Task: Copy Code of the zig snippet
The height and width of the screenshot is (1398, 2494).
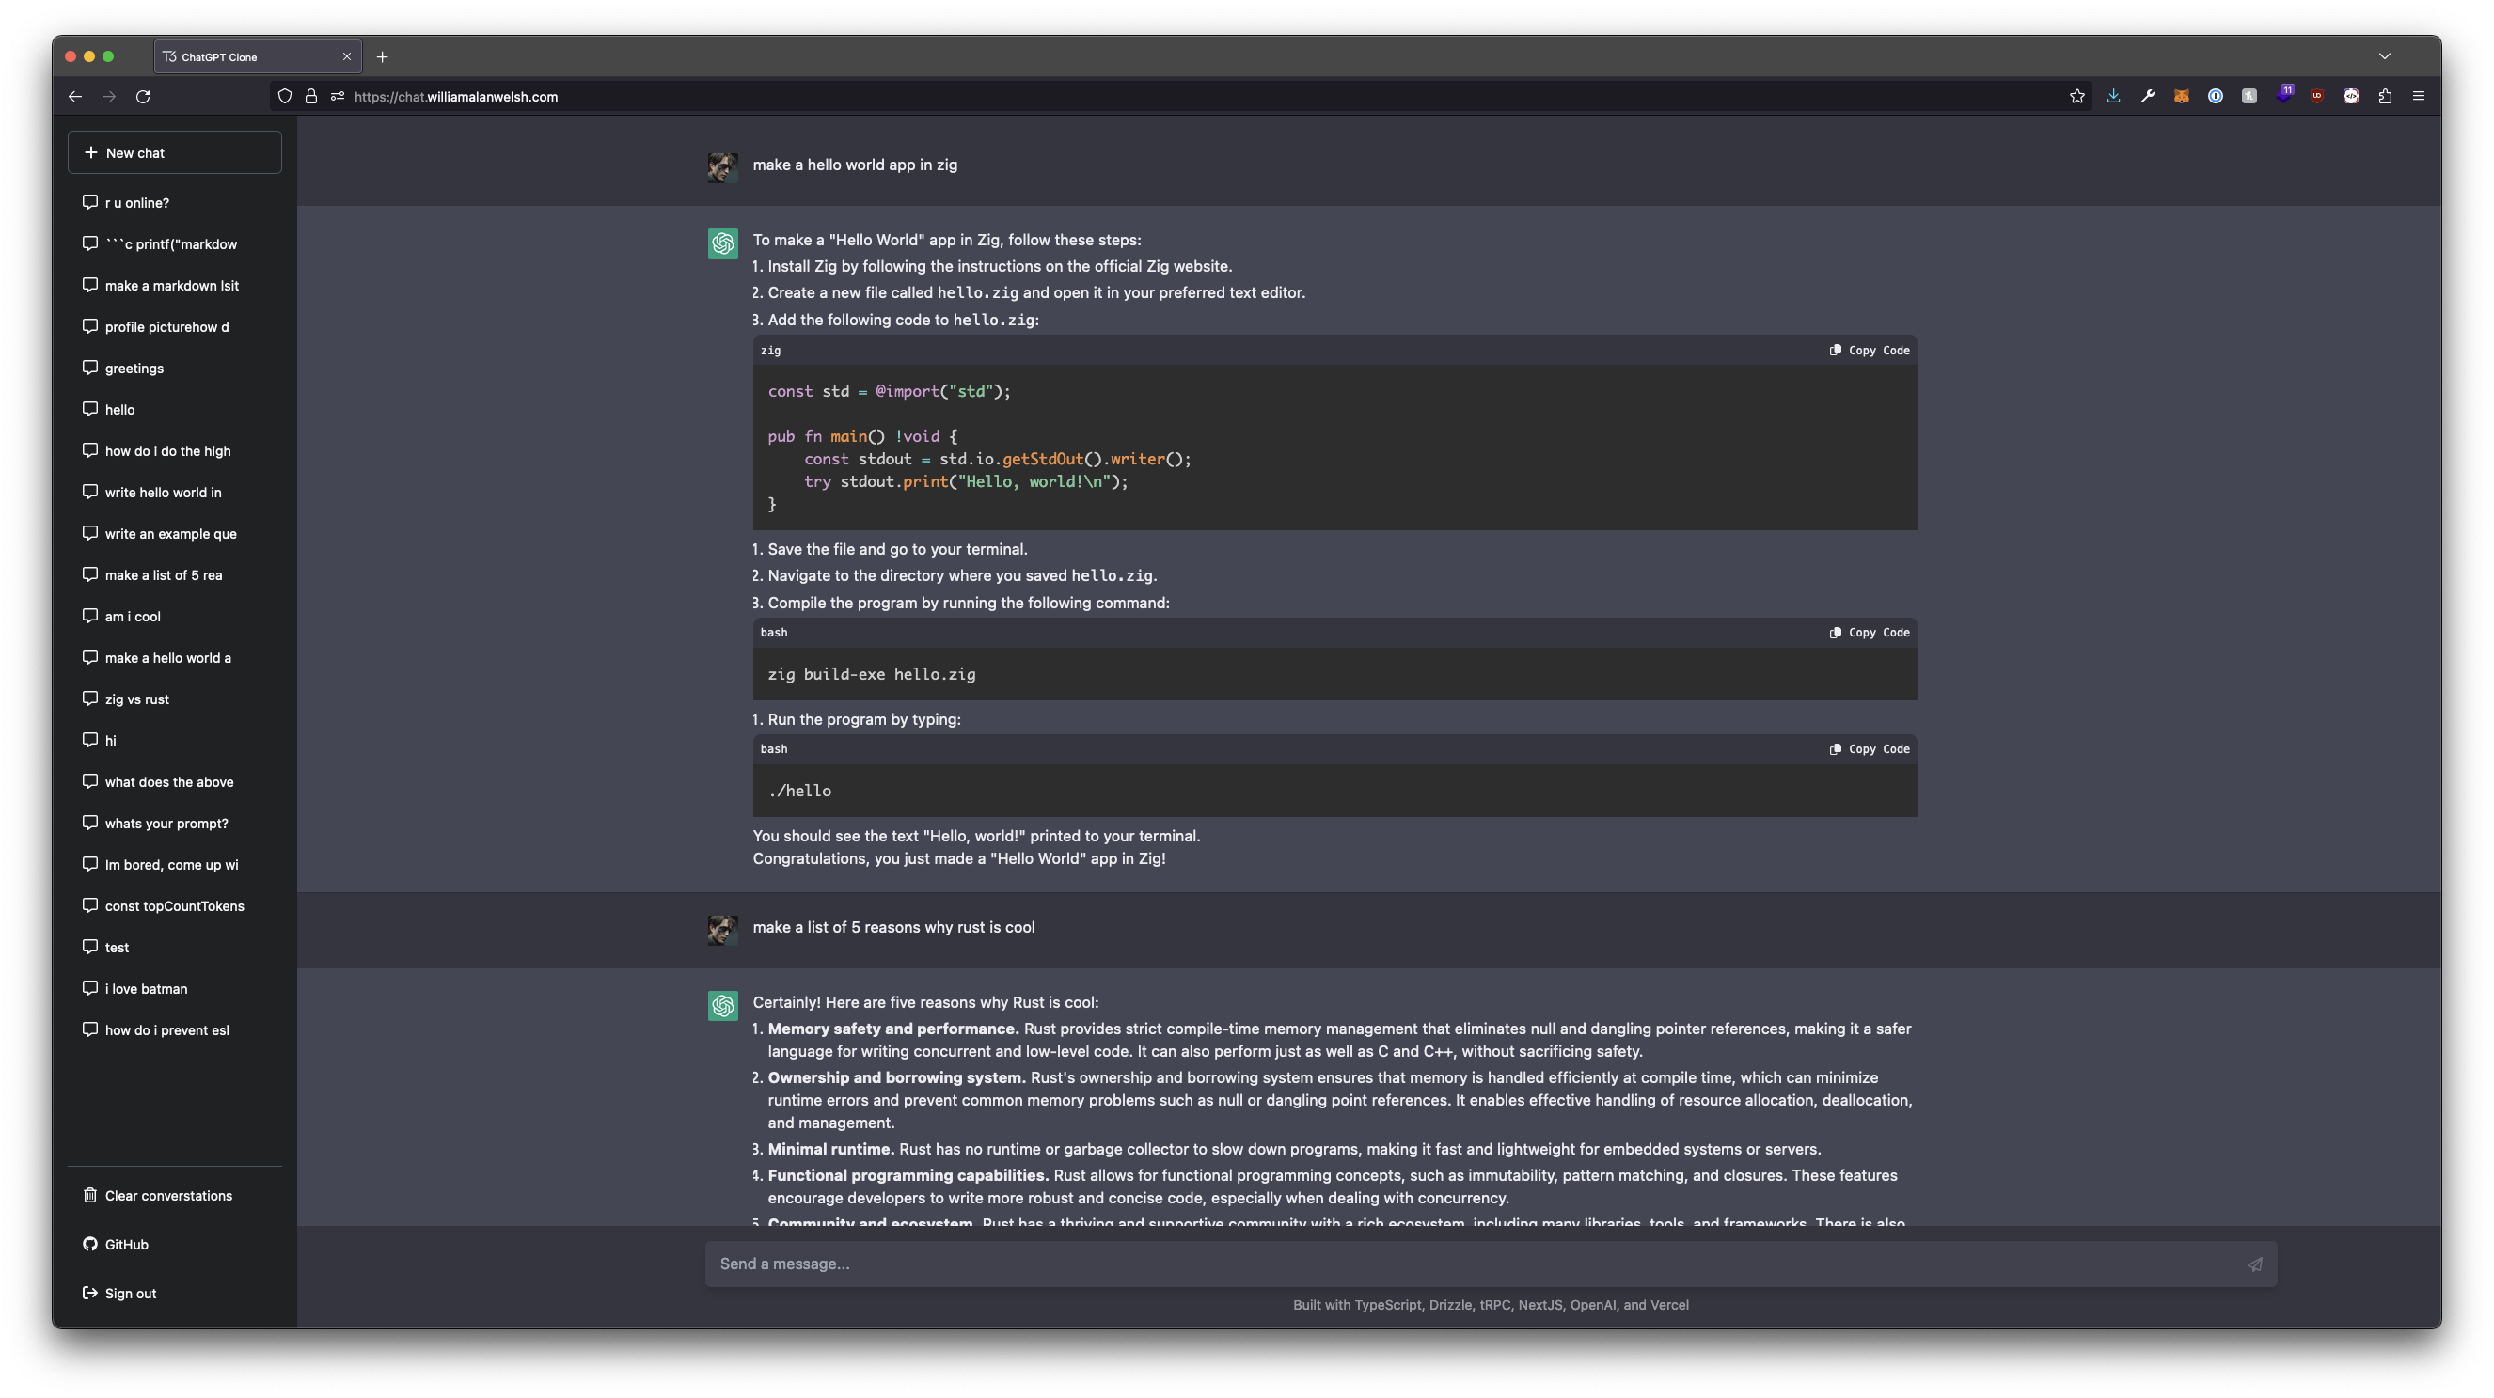Action: point(1870,351)
